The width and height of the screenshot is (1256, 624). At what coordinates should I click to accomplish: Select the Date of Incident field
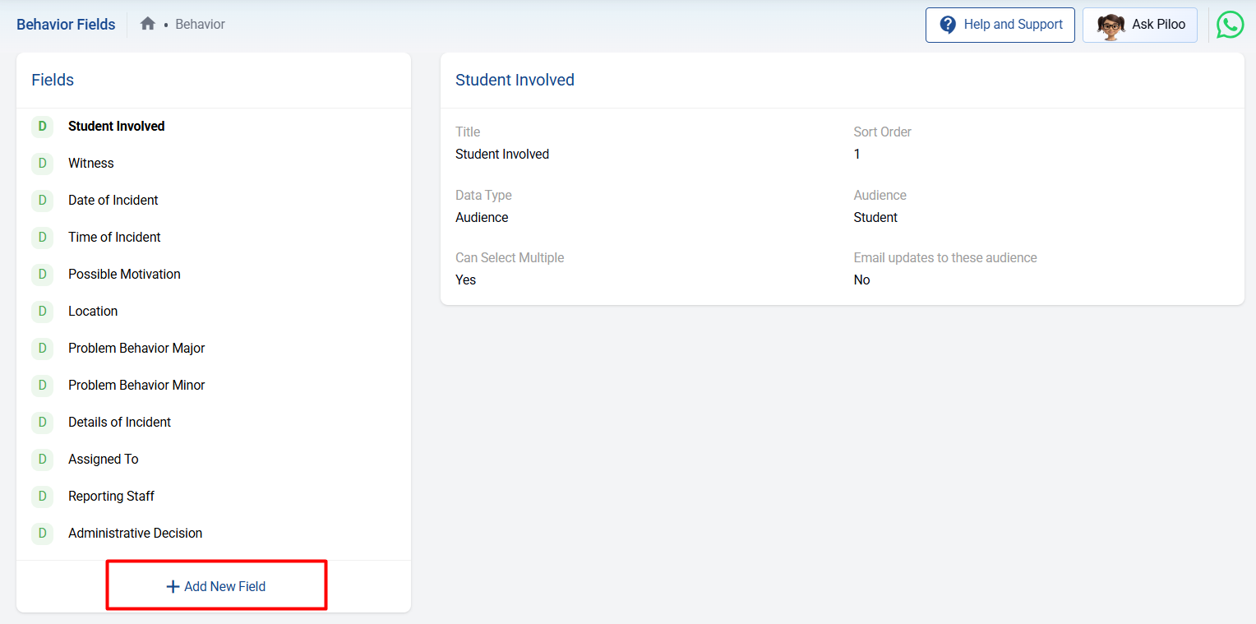pyautogui.click(x=113, y=201)
